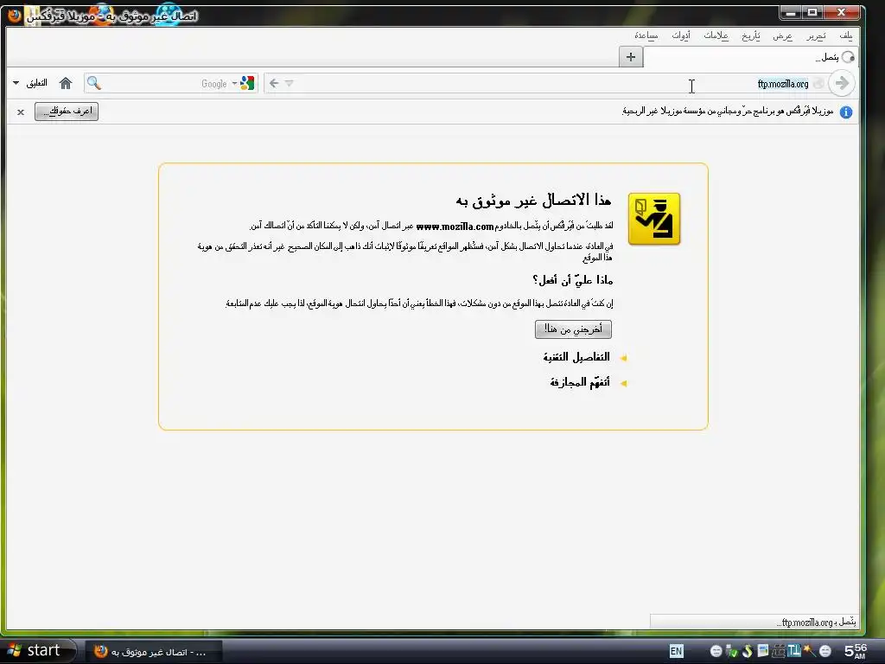Open the Windows start menu

[x=38, y=651]
